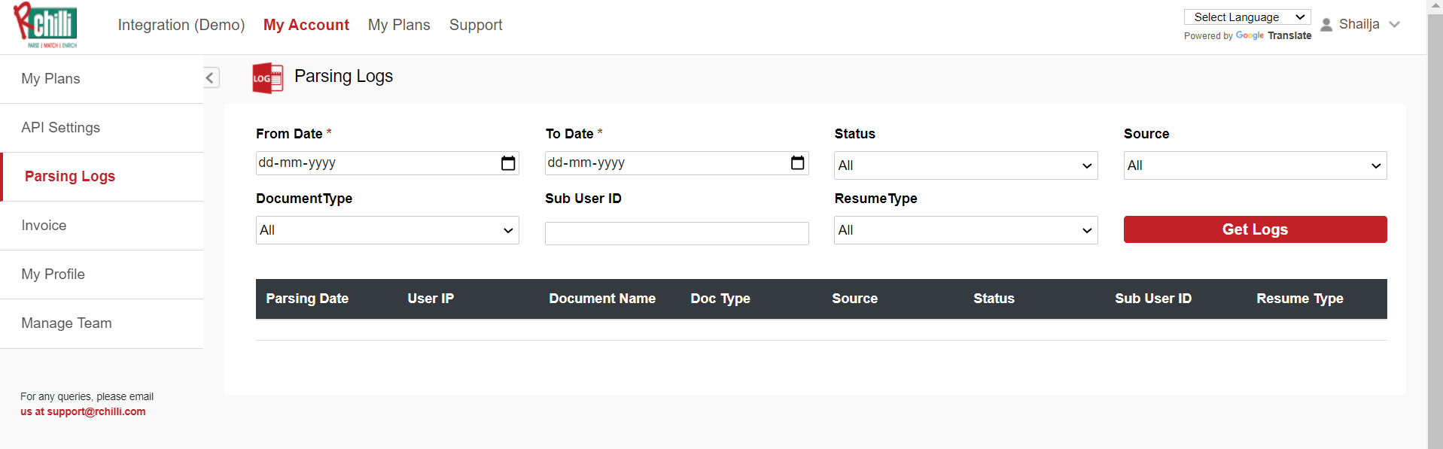The height and width of the screenshot is (449, 1443).
Task: Click the RChilli logo
Action: [x=45, y=25]
